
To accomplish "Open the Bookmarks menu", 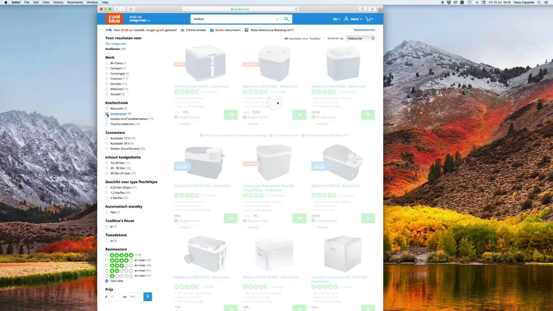I will 75,2.
